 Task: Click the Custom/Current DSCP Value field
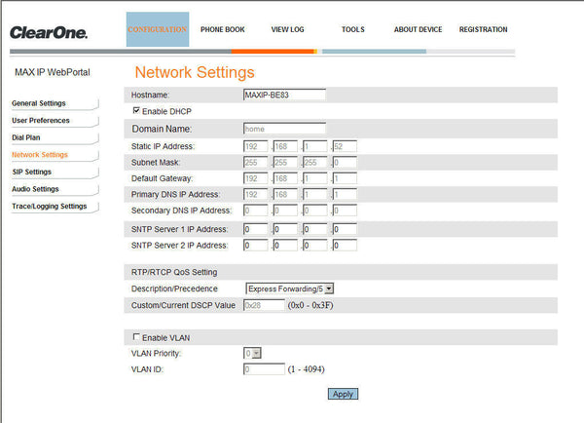(264, 305)
